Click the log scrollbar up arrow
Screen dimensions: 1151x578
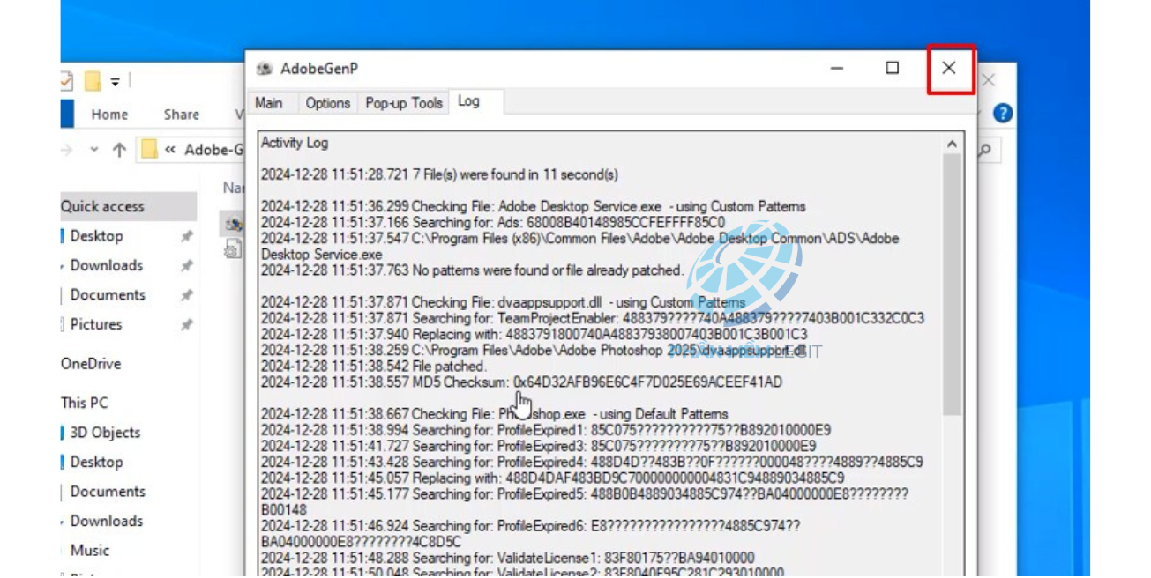coord(952,144)
